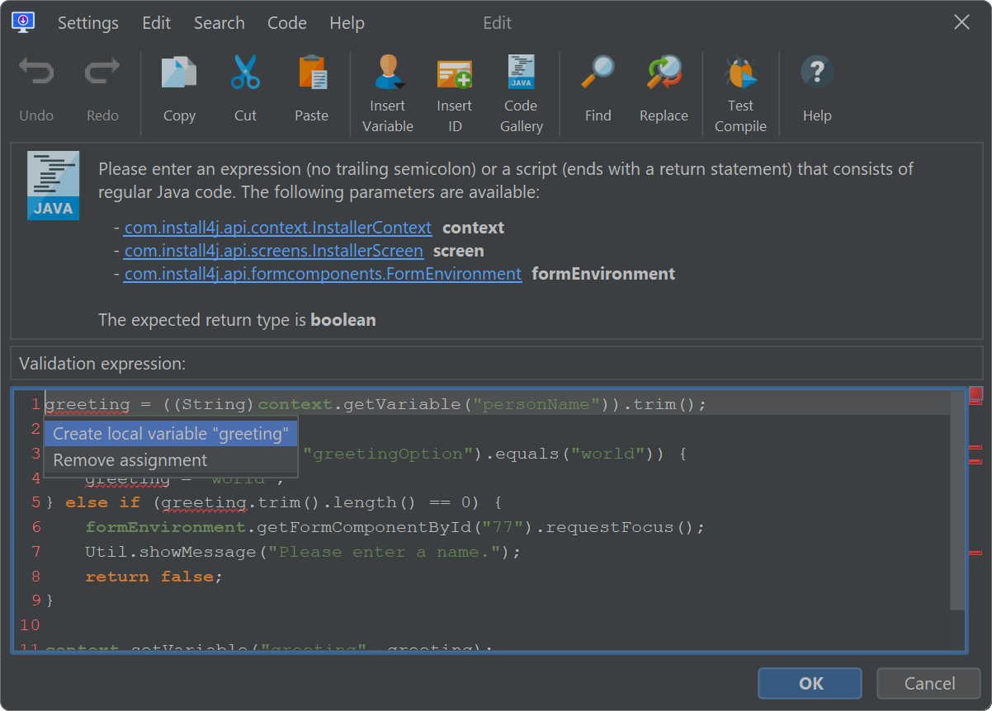Open FormEnvironment API link
The width and height of the screenshot is (992, 711).
[x=323, y=274]
